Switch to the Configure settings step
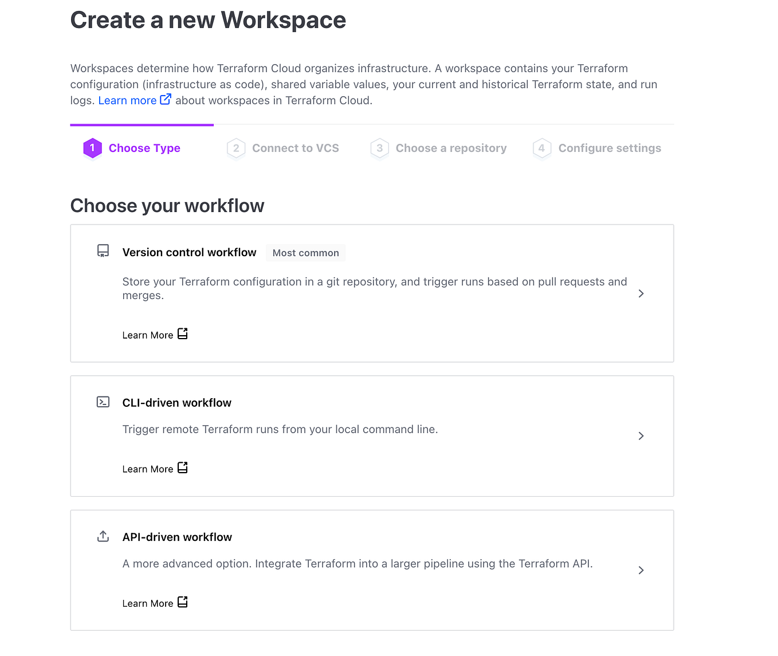 pyautogui.click(x=610, y=148)
